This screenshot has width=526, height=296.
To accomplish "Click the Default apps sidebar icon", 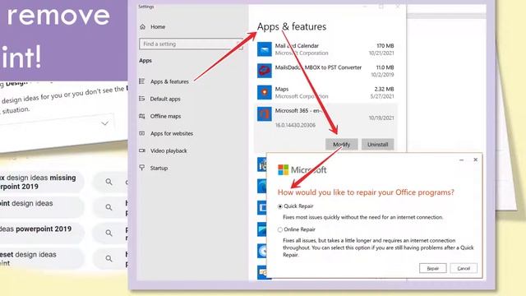I will click(142, 99).
